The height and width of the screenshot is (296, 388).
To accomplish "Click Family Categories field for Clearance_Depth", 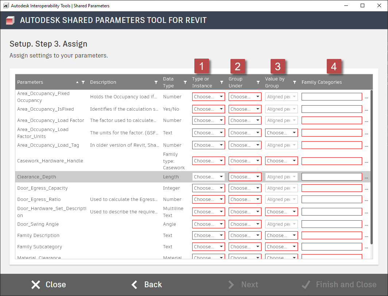I will 331,177.
